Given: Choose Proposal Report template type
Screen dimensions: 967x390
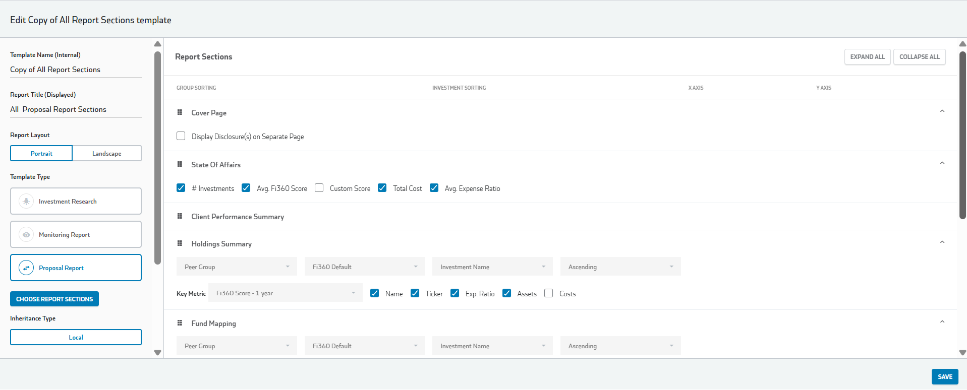Looking at the screenshot, I should tap(76, 268).
